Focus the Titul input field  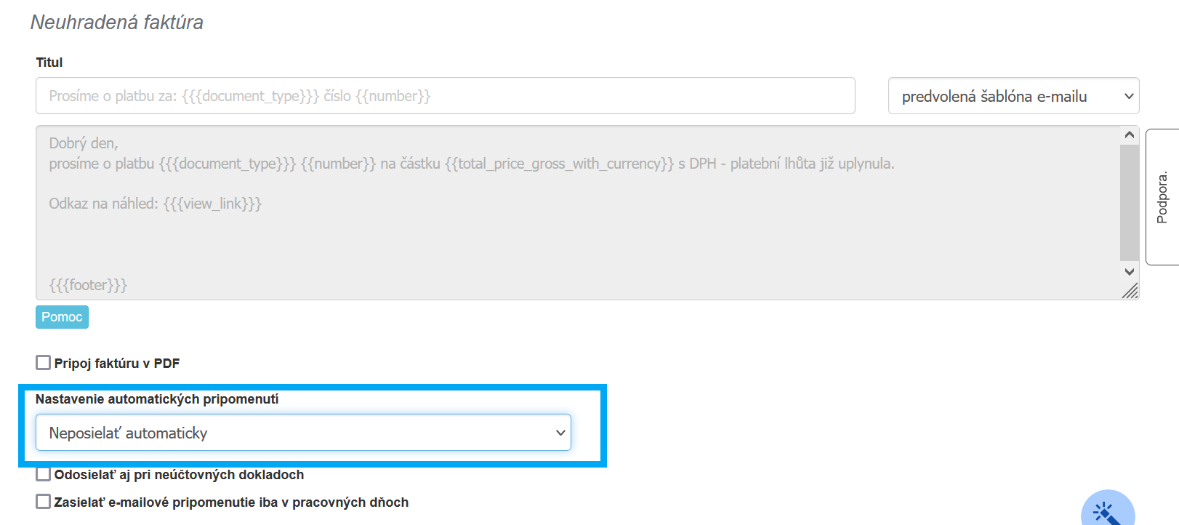pos(445,96)
